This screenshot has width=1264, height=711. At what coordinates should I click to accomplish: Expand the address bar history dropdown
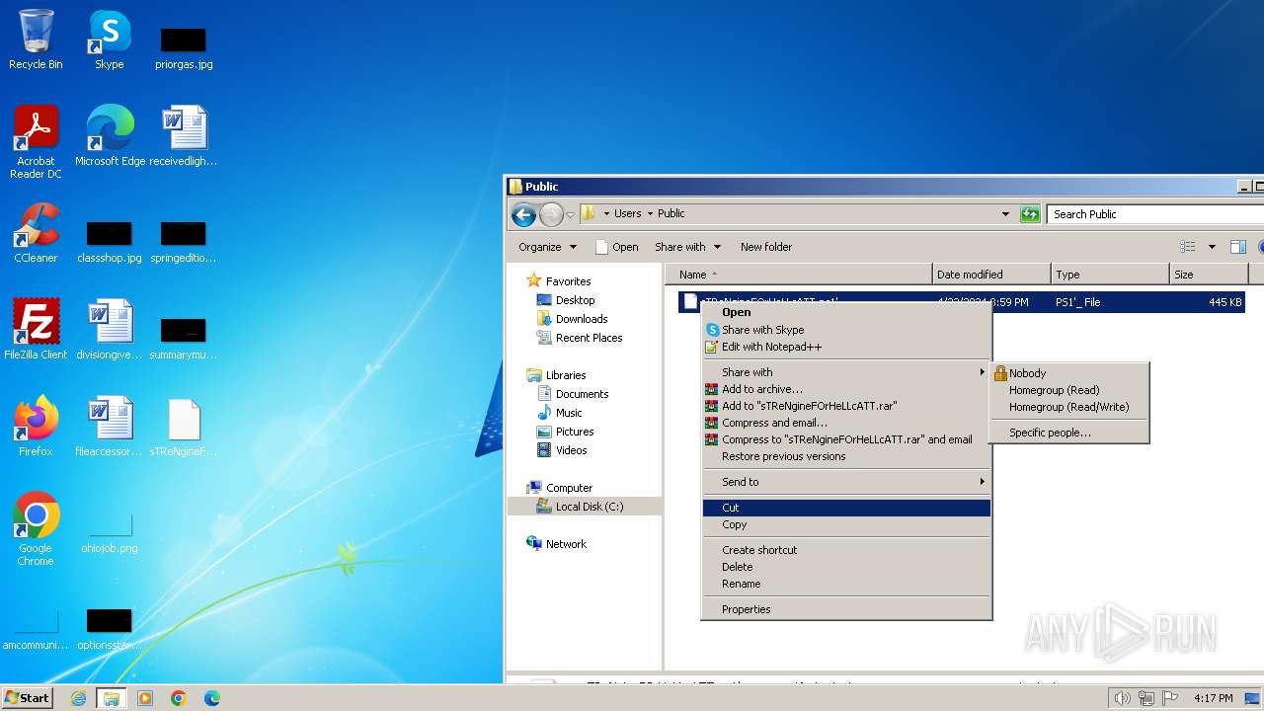tap(1005, 214)
